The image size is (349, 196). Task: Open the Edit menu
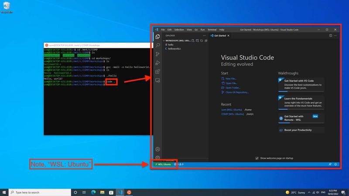[169, 30]
